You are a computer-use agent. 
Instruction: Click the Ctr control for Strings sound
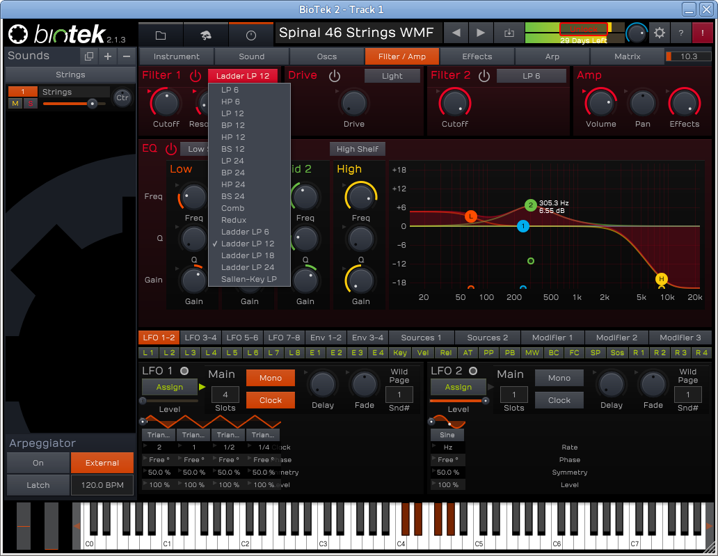pyautogui.click(x=122, y=97)
